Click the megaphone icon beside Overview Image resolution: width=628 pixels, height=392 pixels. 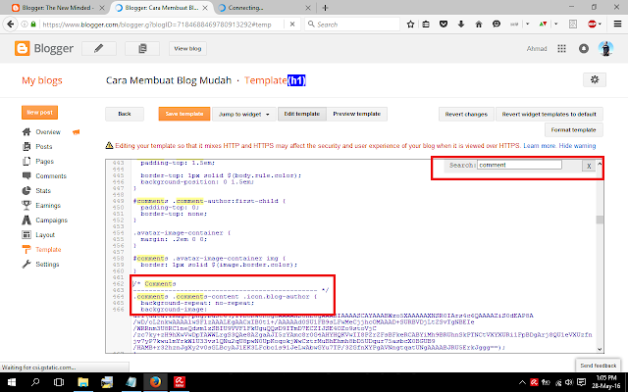77,132
